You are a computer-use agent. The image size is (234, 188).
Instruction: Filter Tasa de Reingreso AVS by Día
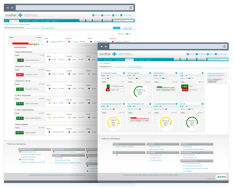pyautogui.click(x=134, y=109)
